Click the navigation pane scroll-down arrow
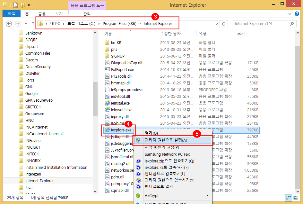Viewport: 303px width, 204px height. [x=95, y=191]
